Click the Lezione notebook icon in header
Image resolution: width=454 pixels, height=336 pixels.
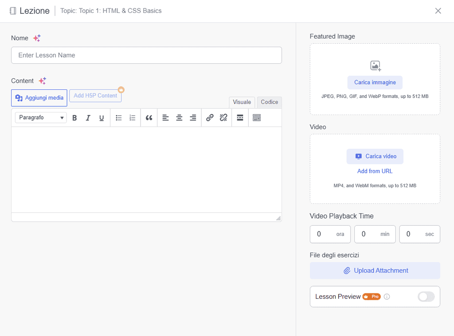coord(13,11)
